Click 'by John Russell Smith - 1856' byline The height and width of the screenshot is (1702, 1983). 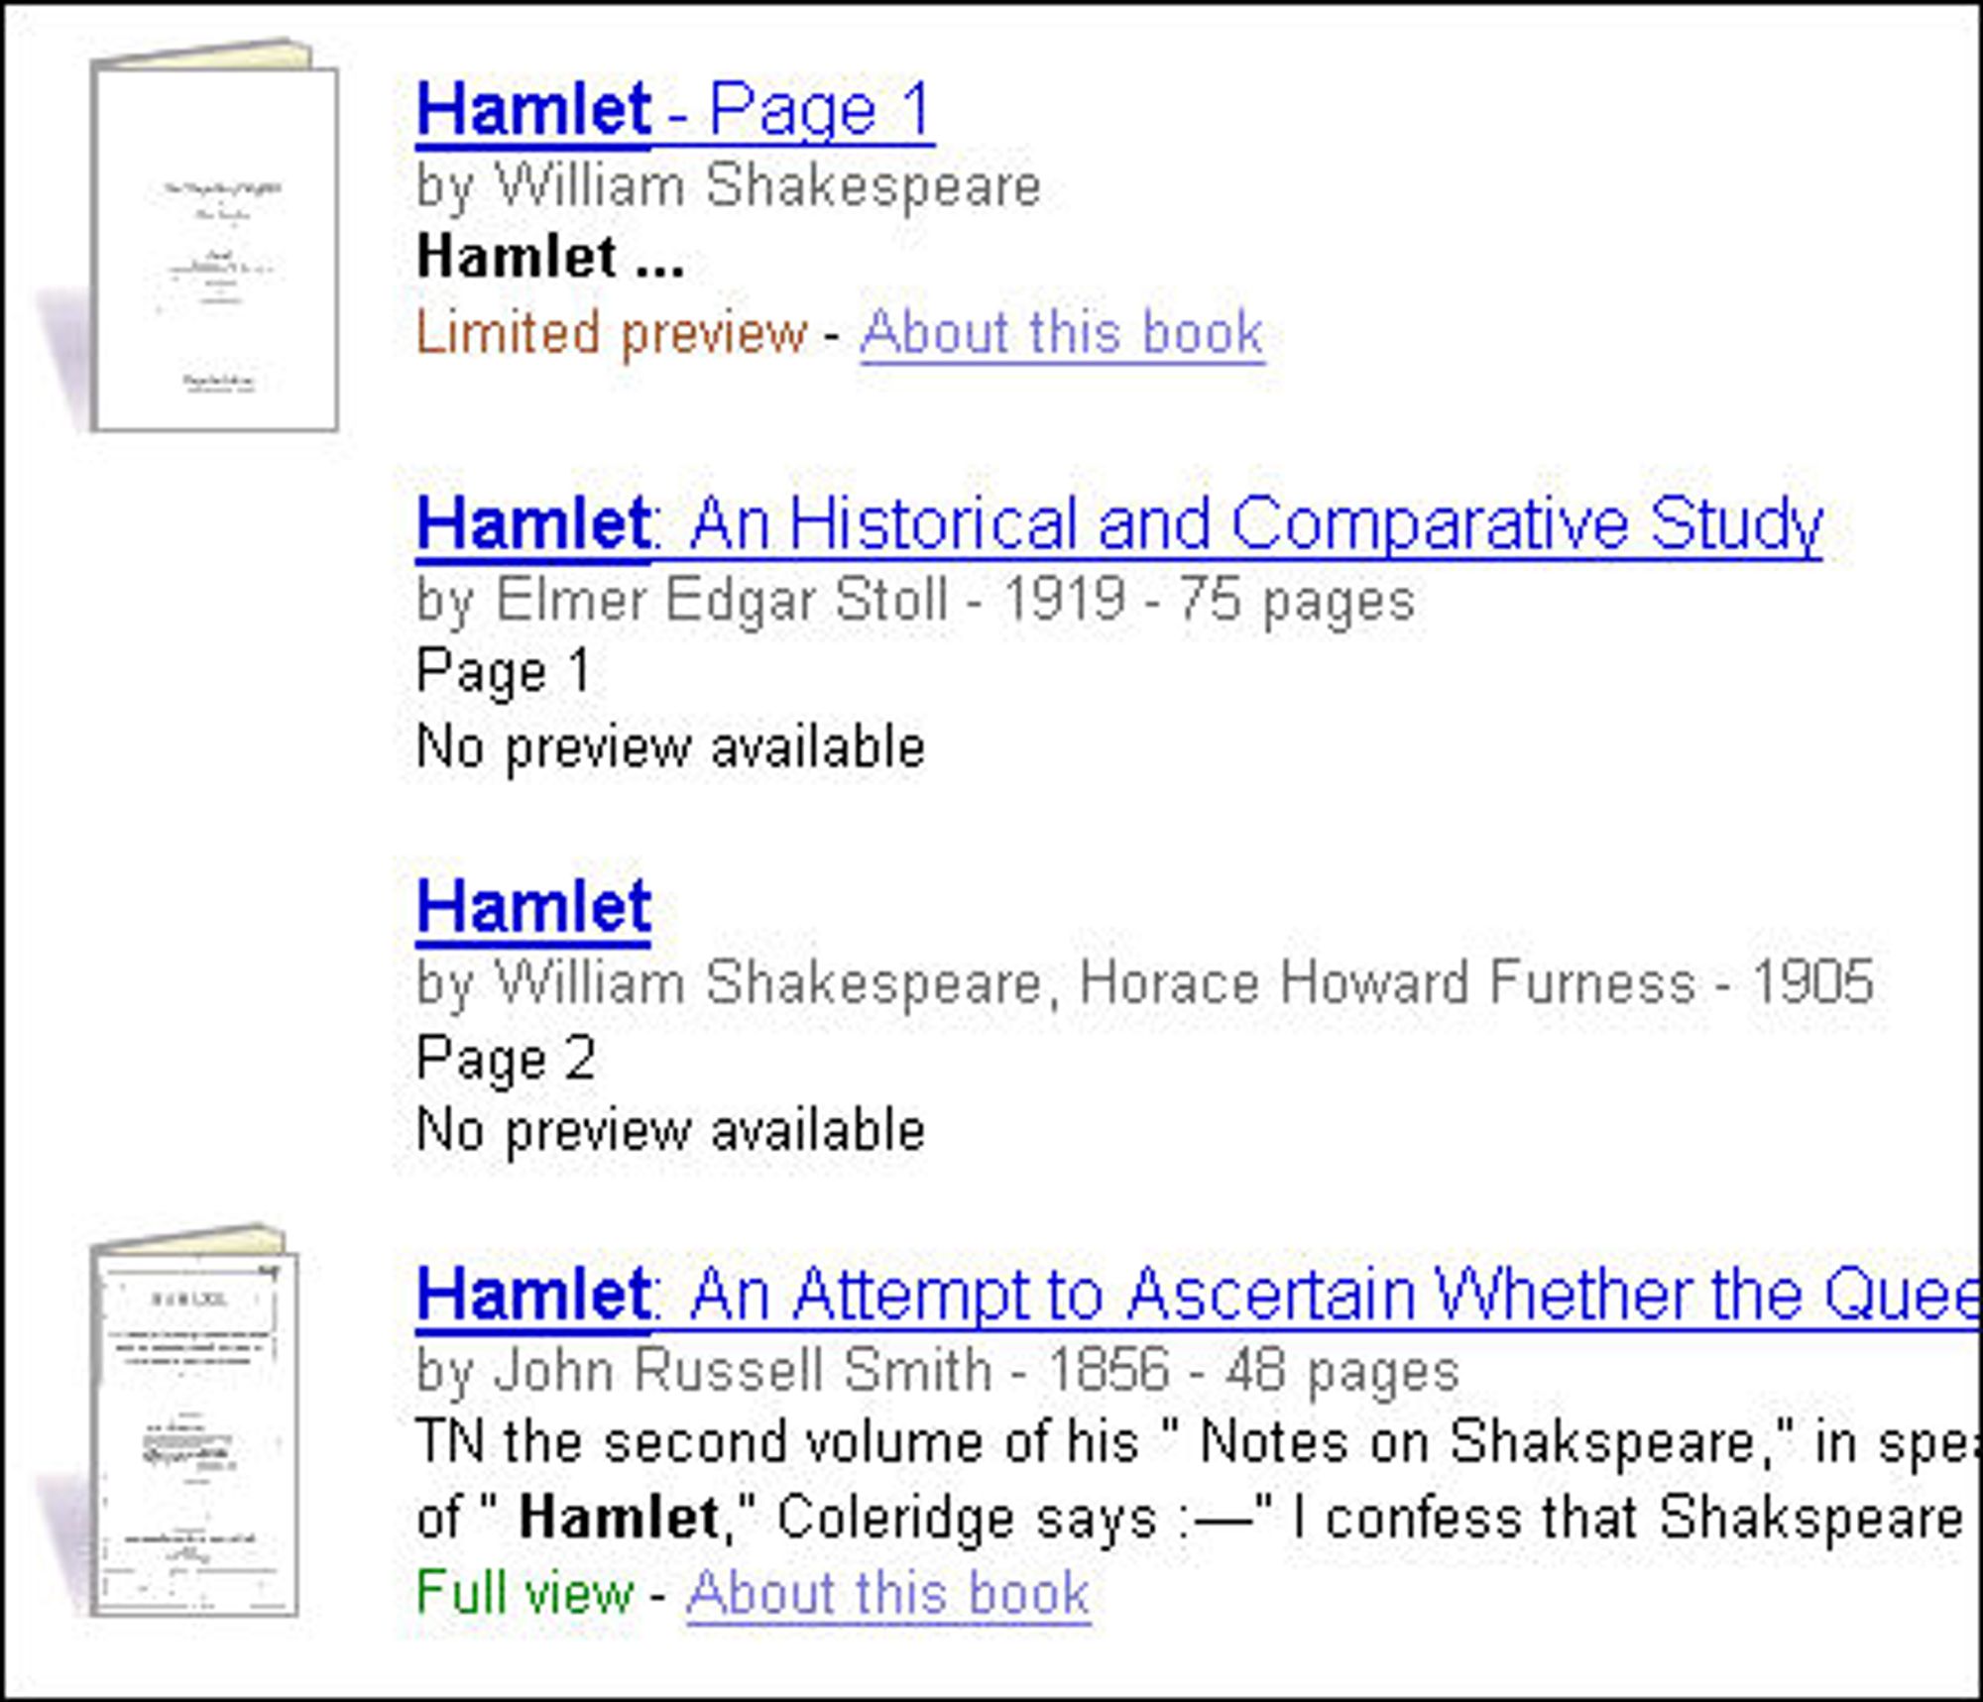[x=937, y=1372]
